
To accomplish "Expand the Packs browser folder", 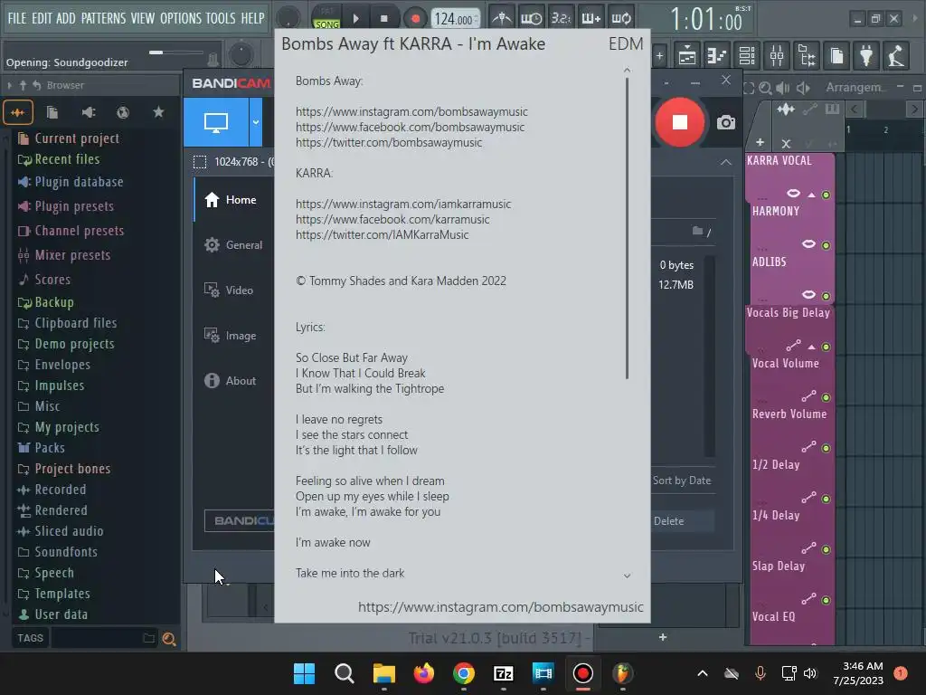I will click(x=42, y=447).
